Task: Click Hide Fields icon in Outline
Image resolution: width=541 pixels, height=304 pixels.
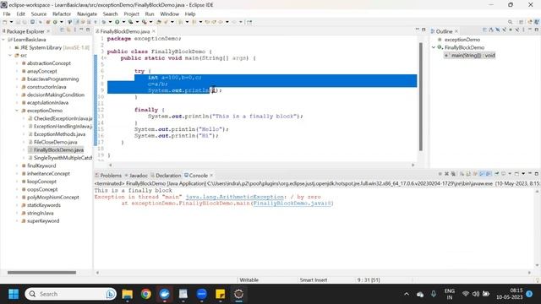Action: tap(498, 30)
